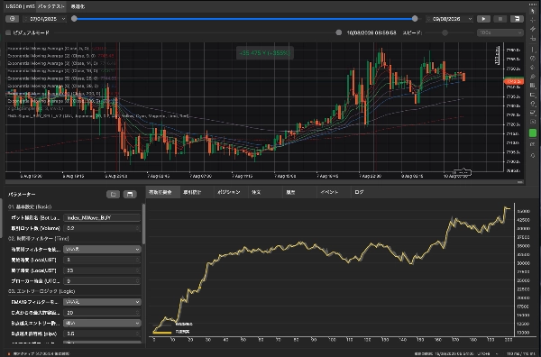Viewport: 541px width, 357px height.
Task: Click the スピード slider handle
Action: pyautogui.click(x=445, y=32)
